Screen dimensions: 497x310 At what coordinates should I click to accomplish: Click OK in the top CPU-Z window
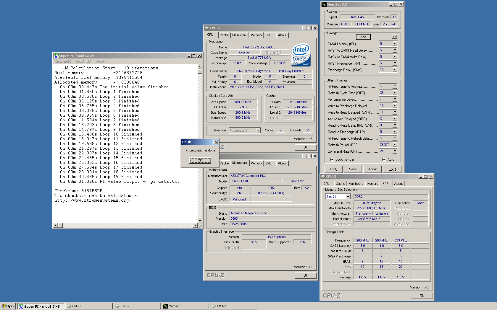pos(306,147)
